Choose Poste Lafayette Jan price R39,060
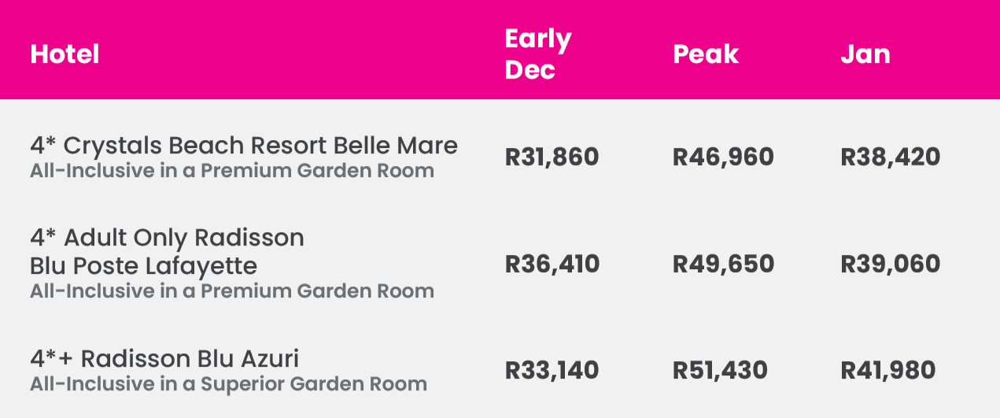The image size is (1000, 418). (890, 264)
